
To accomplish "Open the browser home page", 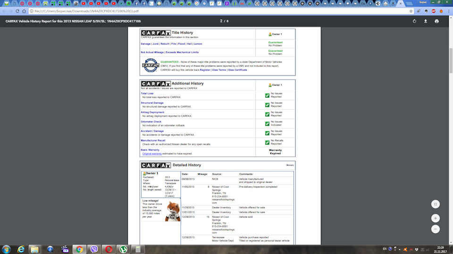I will click(24, 11).
